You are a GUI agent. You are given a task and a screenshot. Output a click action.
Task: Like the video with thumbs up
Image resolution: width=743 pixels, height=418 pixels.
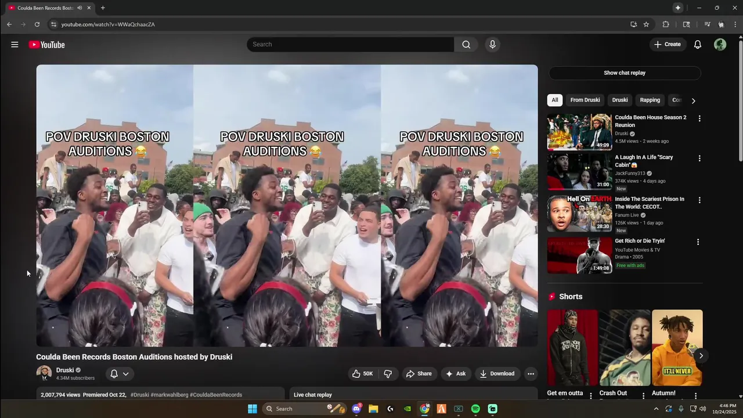click(x=362, y=374)
